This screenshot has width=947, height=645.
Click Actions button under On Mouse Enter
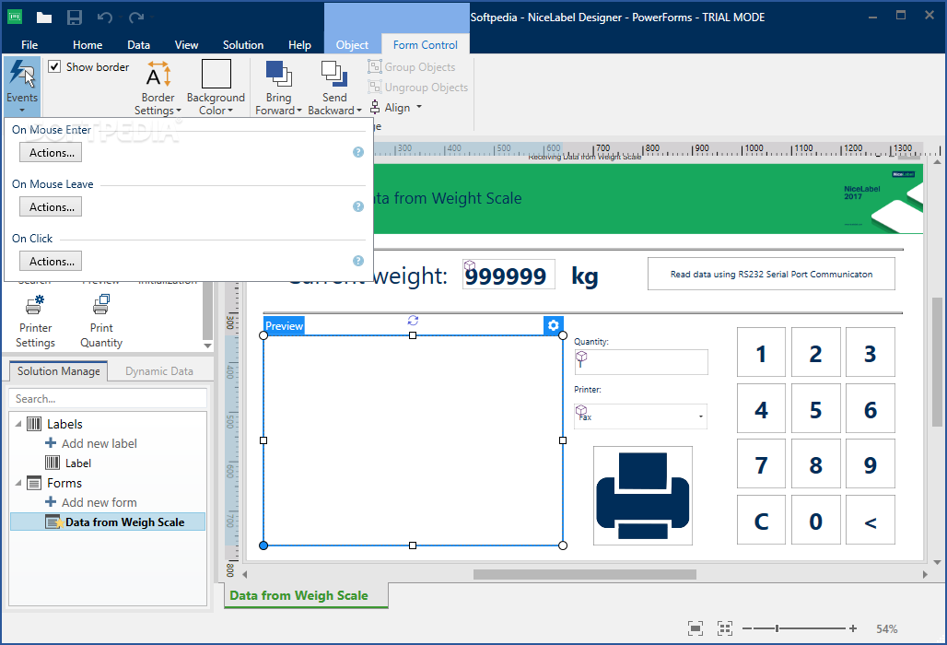coord(52,153)
